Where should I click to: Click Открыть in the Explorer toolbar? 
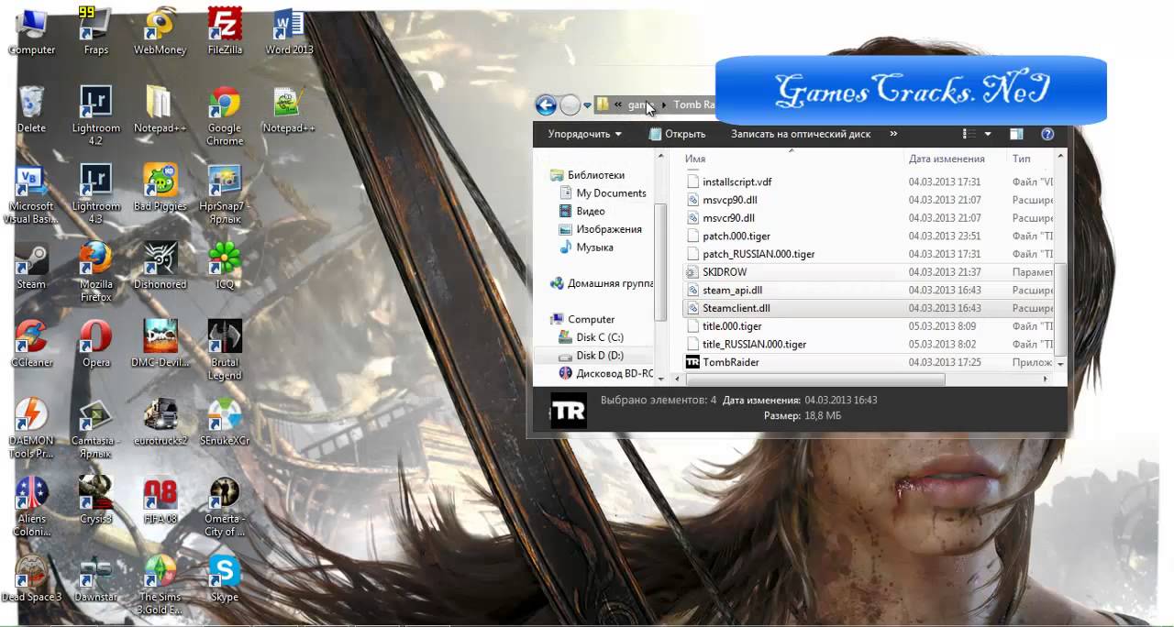coord(677,134)
